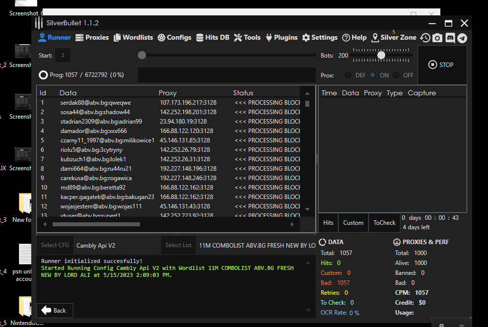Screen dimensions: 488x327
Task: Select the DEF proxy mode radio button
Action: coord(348,75)
